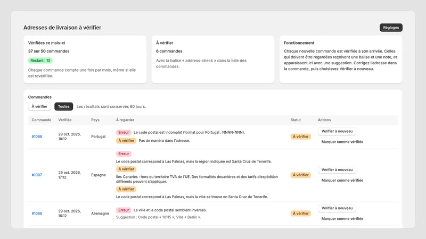Click Vérifier à nouveau for order #1087
This screenshot has width=426, height=239.
point(337,169)
